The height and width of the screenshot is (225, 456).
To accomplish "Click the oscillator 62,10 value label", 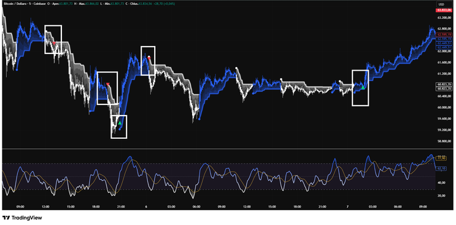I will click(441, 168).
